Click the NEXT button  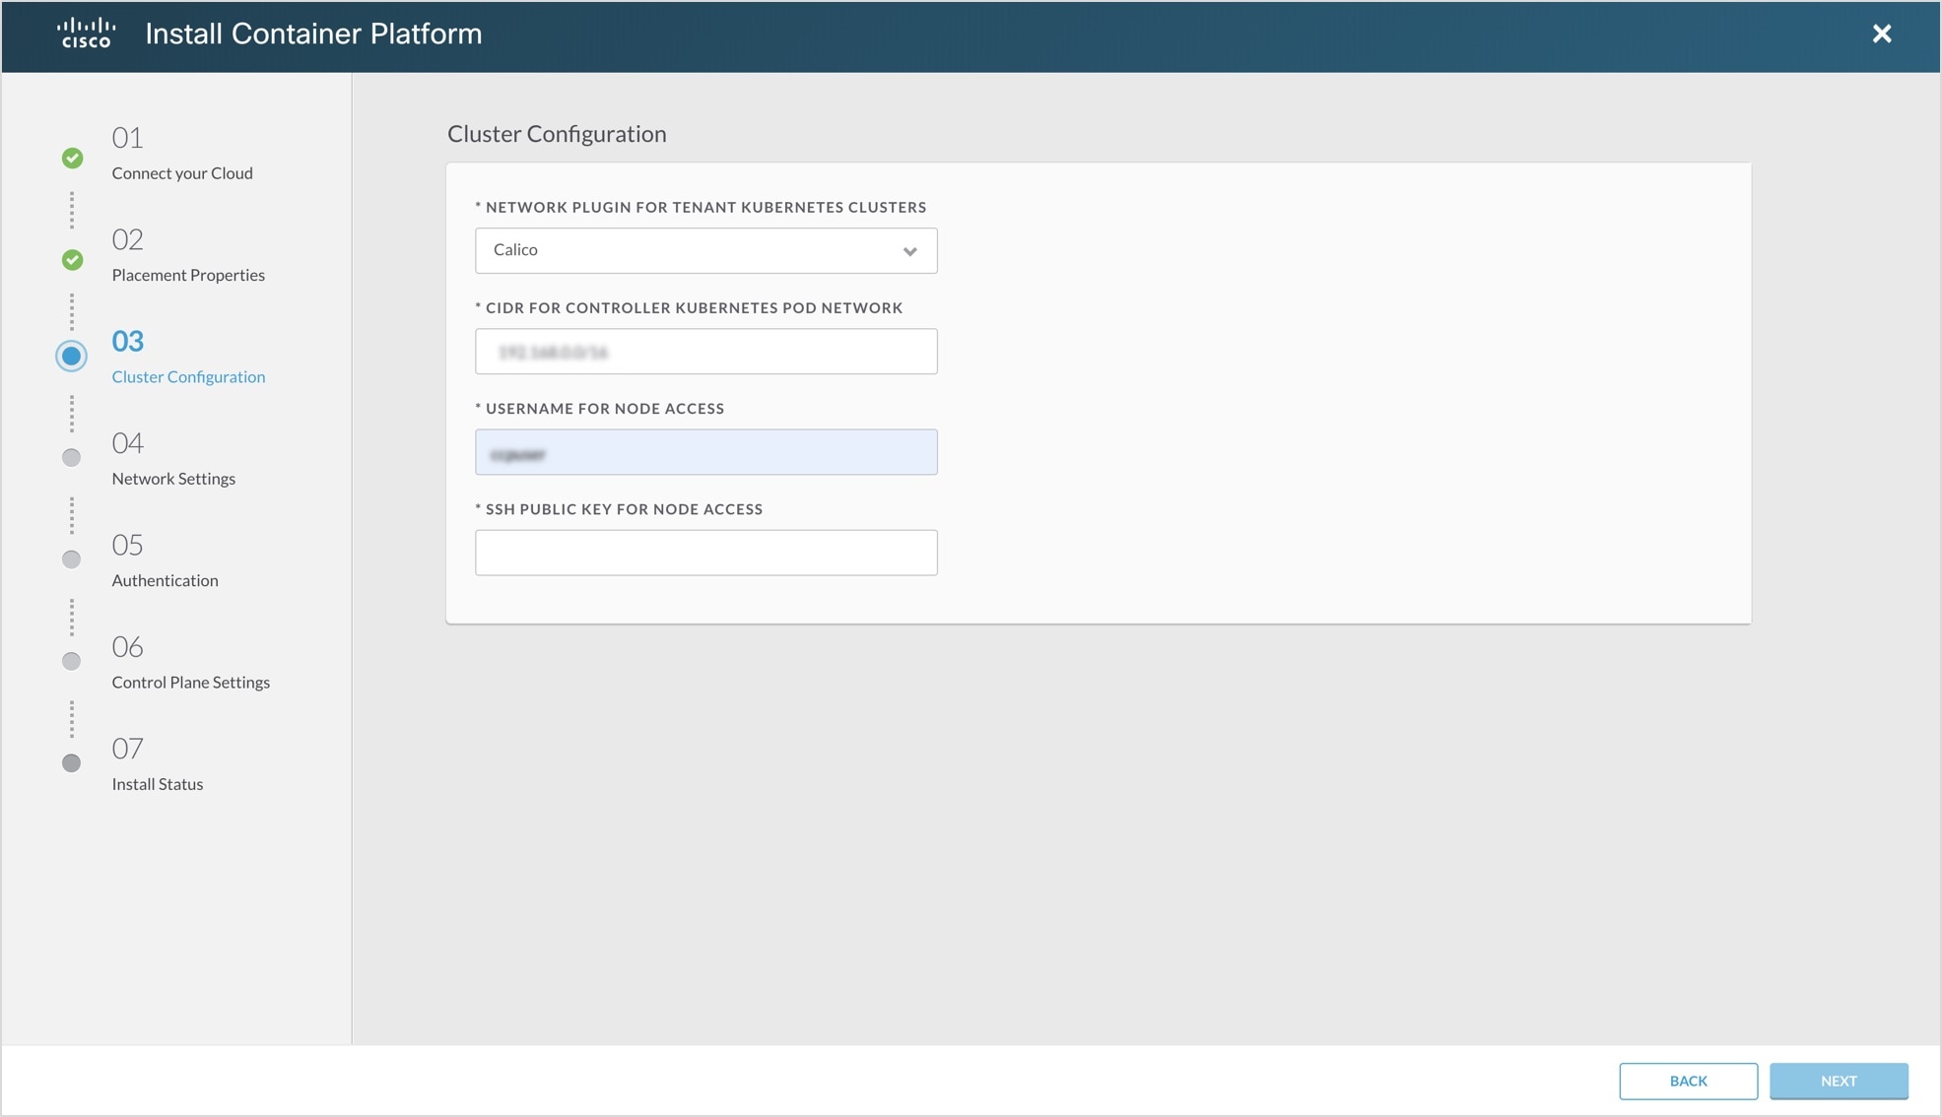pos(1839,1081)
